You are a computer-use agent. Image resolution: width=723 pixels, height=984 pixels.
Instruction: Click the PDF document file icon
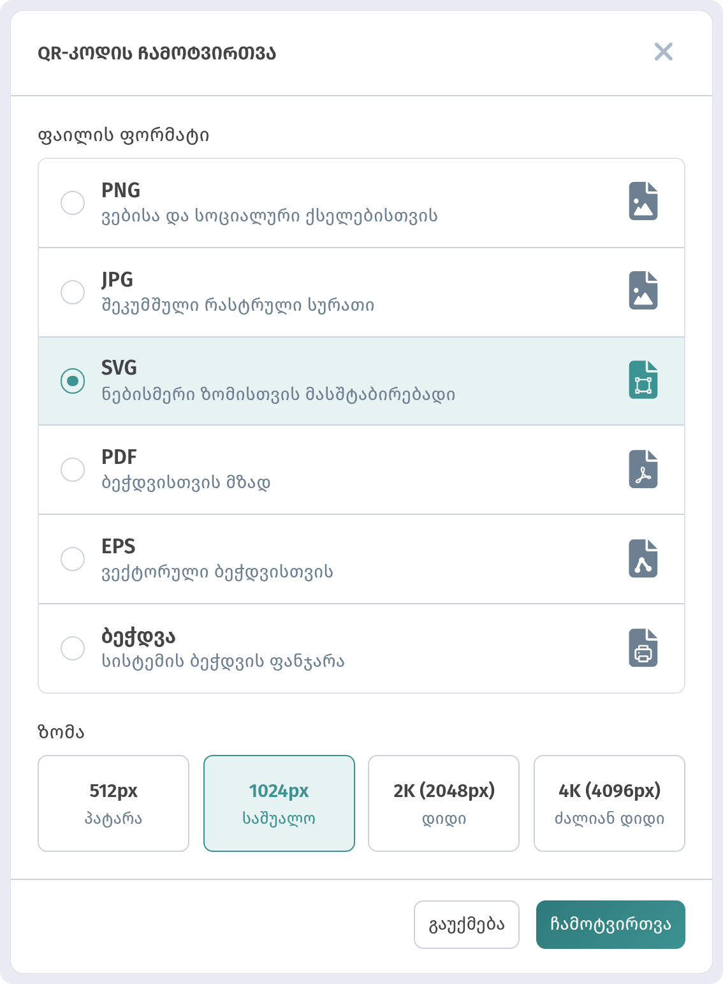643,469
